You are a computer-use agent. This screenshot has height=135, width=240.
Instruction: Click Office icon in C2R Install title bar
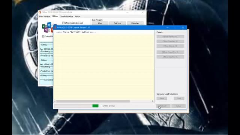coord(40,12)
